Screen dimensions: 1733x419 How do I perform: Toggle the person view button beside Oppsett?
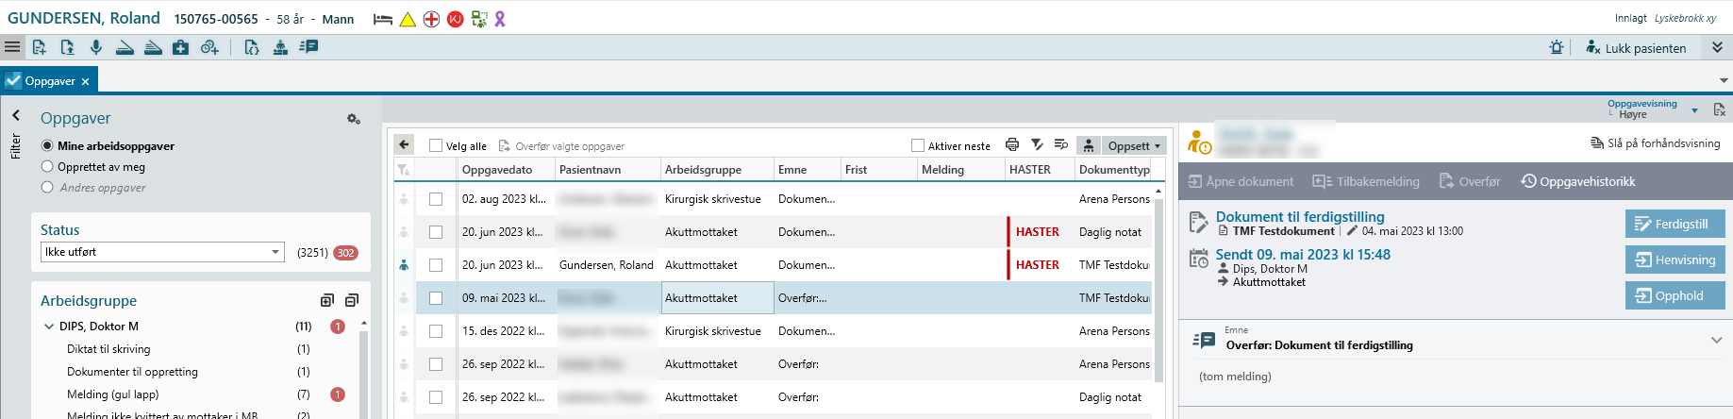(x=1089, y=145)
